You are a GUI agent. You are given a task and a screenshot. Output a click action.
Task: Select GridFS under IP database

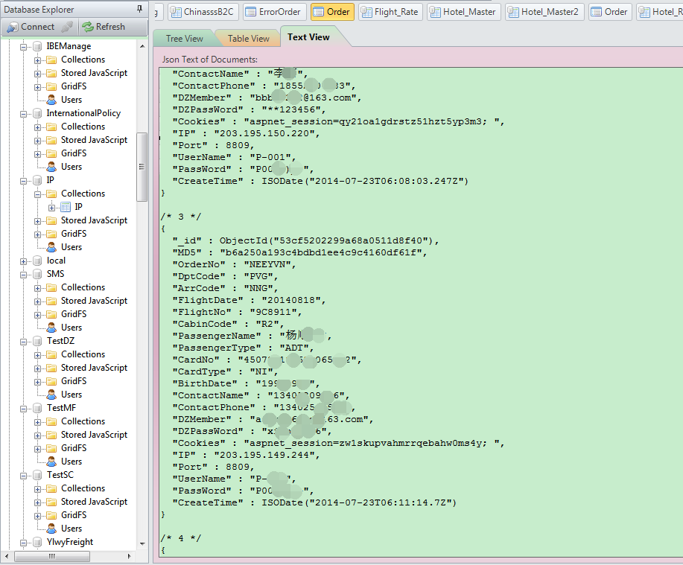pyautogui.click(x=74, y=234)
